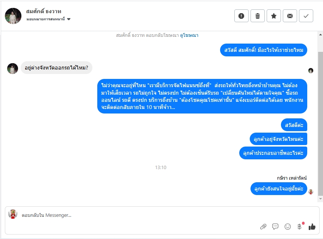Select message ลูกค้ายังสนใจอยู่มั้ยค่ะ bubble
The height and width of the screenshot is (239, 323).
pyautogui.click(x=279, y=189)
